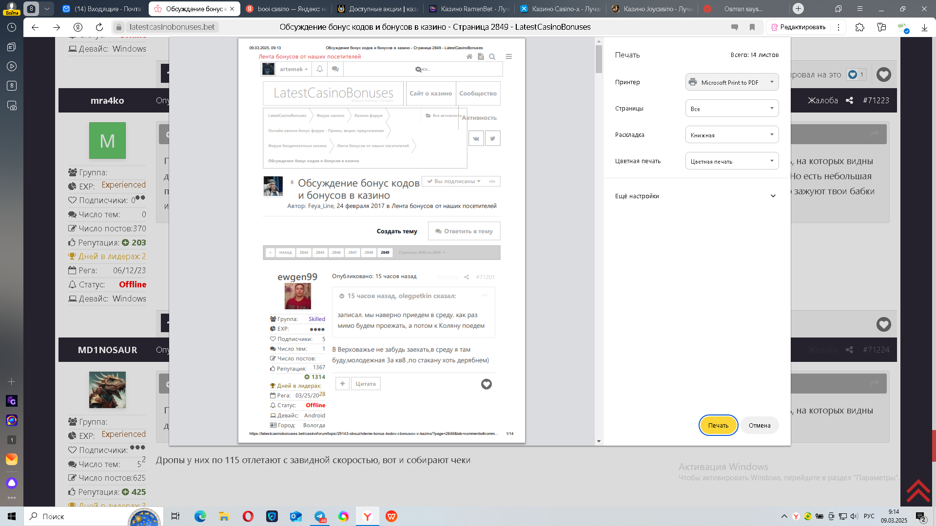Click the browser reload page icon

99,27
